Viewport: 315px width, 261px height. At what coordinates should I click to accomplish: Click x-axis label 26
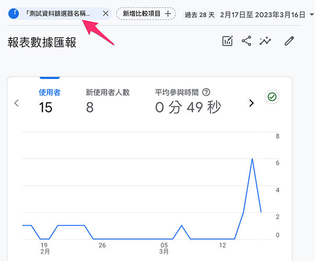click(x=102, y=245)
